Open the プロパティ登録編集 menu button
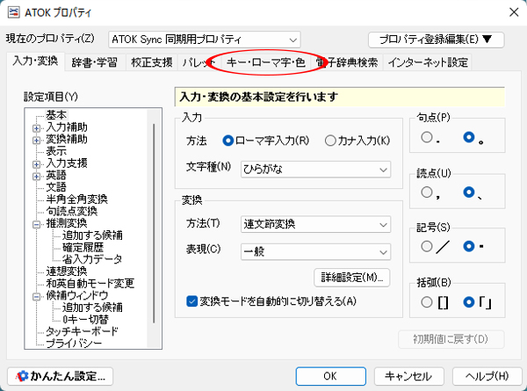This screenshot has height=391, width=527. (436, 40)
